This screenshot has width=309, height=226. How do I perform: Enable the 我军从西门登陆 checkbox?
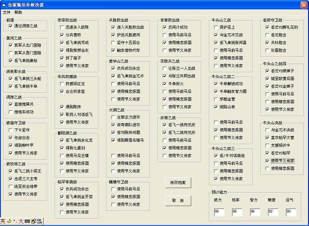(x=11, y=53)
